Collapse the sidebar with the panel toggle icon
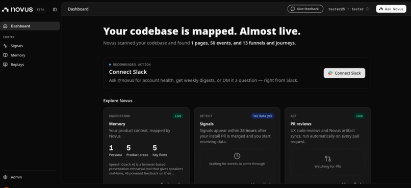411x188 pixels. point(55,9)
